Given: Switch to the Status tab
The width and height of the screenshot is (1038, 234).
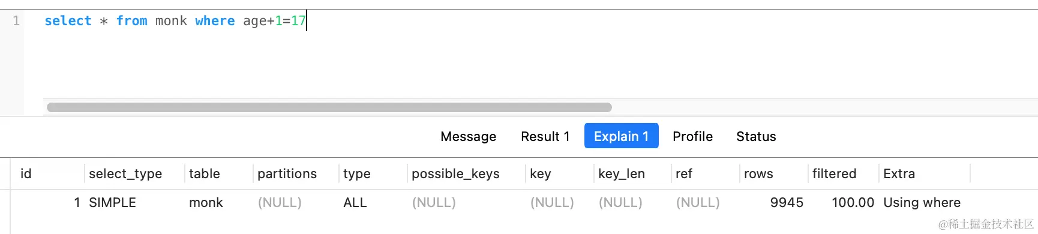Looking at the screenshot, I should (756, 136).
